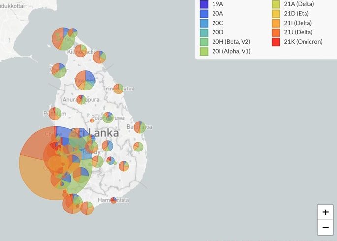Click the 20D teal legend swatch
Viewport: 337px width, 241px height.
pos(204,32)
